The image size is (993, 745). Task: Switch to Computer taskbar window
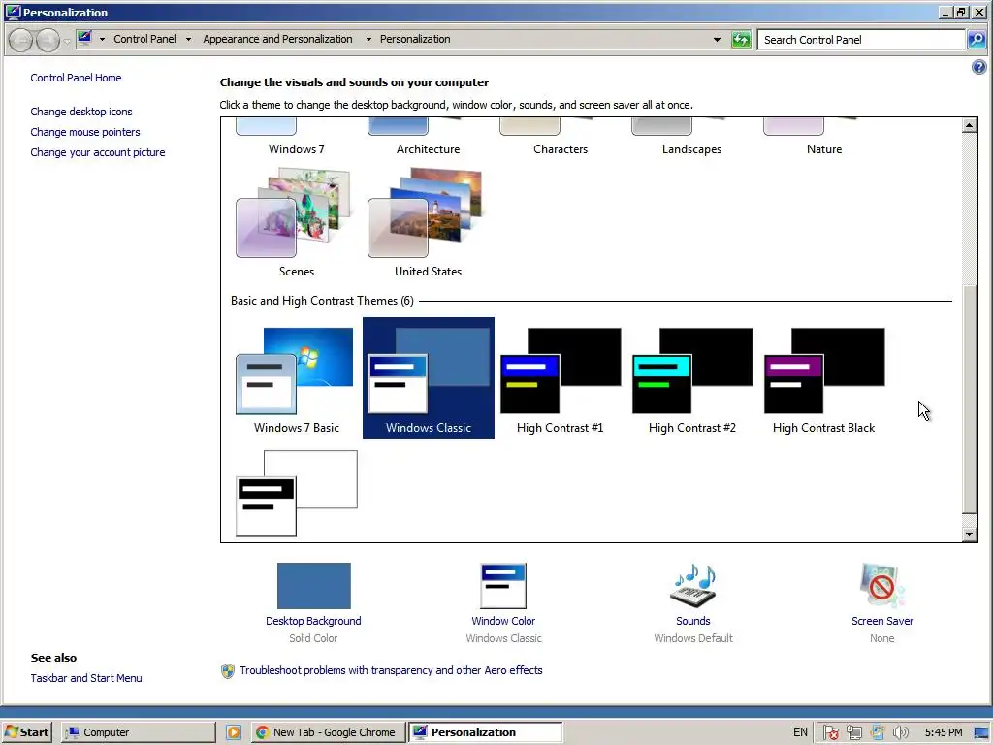138,732
